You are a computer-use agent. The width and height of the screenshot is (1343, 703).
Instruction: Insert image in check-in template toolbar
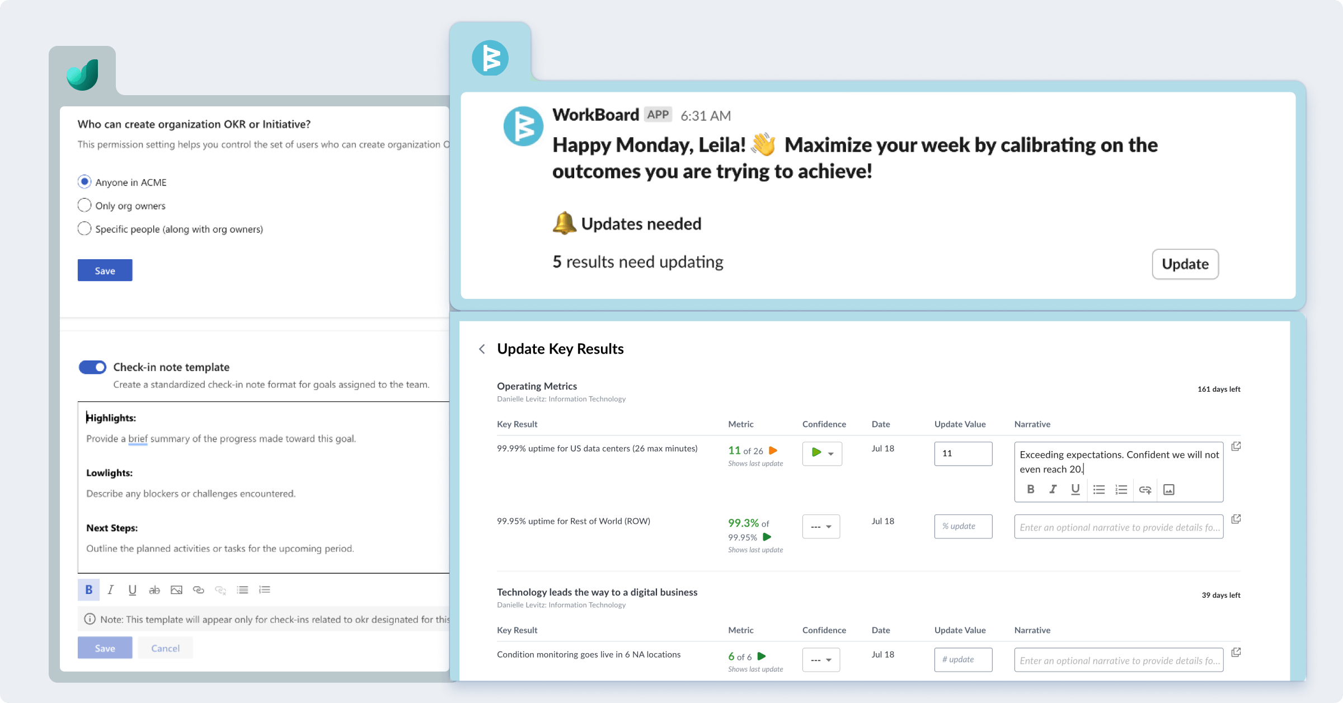point(176,589)
